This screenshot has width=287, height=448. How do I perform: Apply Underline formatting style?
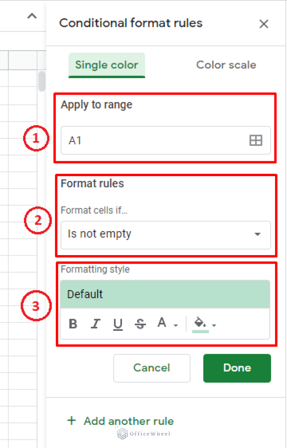point(118,324)
